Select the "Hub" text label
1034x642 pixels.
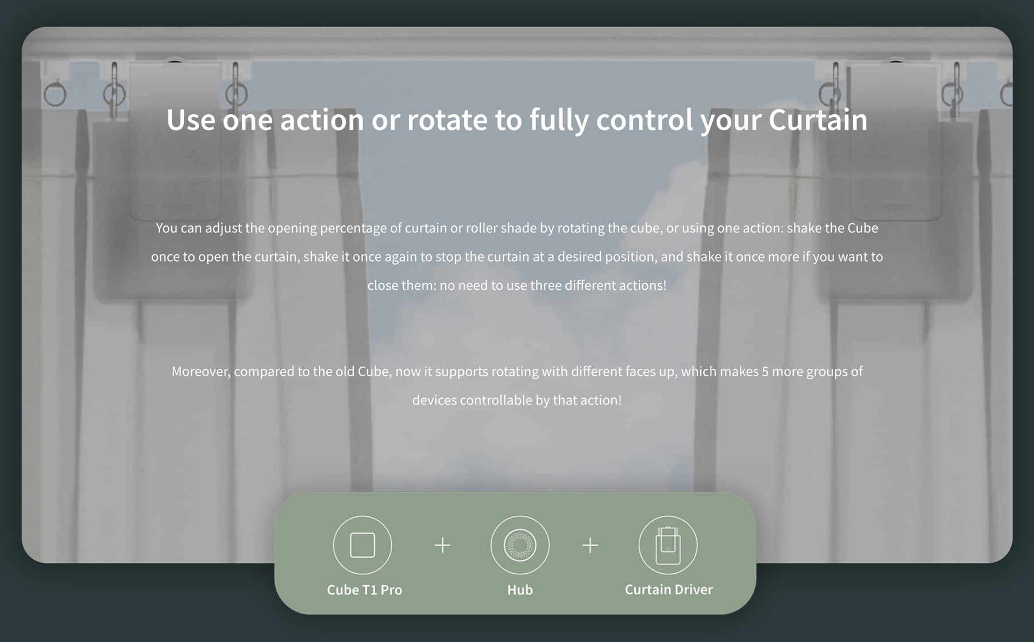(x=520, y=590)
